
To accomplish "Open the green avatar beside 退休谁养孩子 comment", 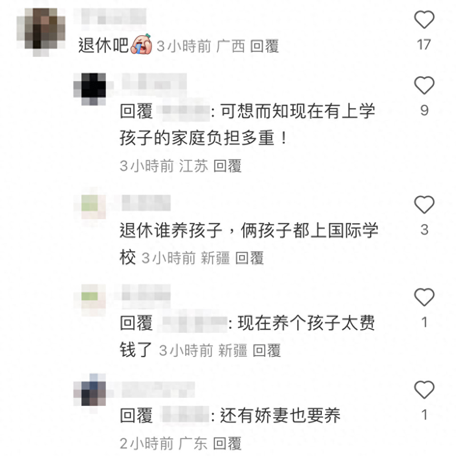I will (90, 206).
